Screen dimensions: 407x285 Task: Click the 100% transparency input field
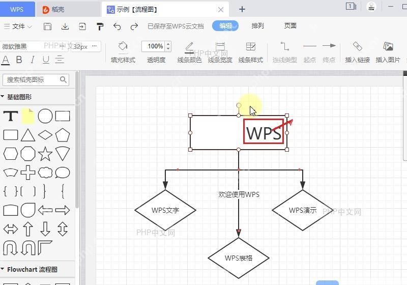(x=154, y=46)
